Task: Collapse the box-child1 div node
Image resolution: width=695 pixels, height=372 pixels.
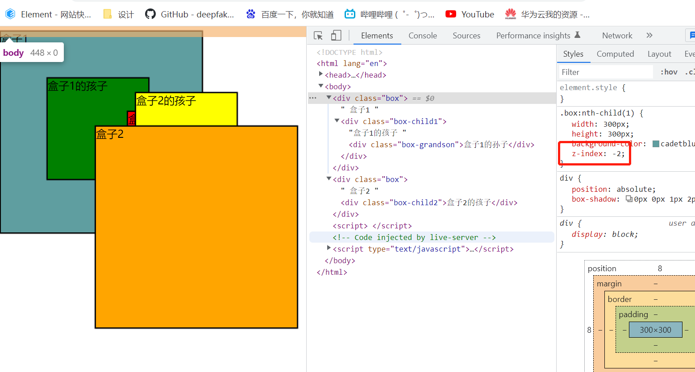Action: (337, 120)
